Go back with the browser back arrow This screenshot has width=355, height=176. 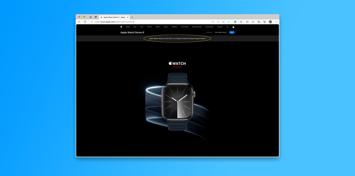coord(79,22)
